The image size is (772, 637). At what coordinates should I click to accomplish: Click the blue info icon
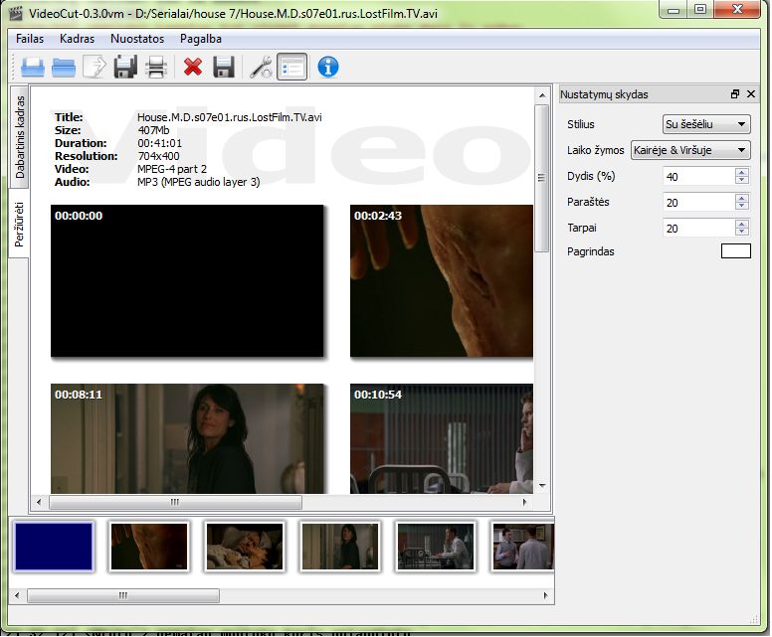328,67
